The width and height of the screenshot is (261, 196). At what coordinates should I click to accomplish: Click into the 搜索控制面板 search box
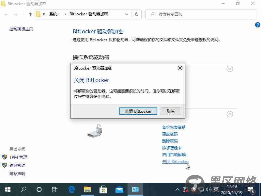[201, 14]
